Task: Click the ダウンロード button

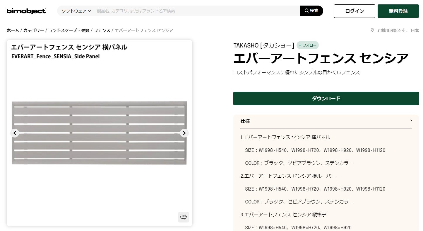Action: click(x=326, y=98)
